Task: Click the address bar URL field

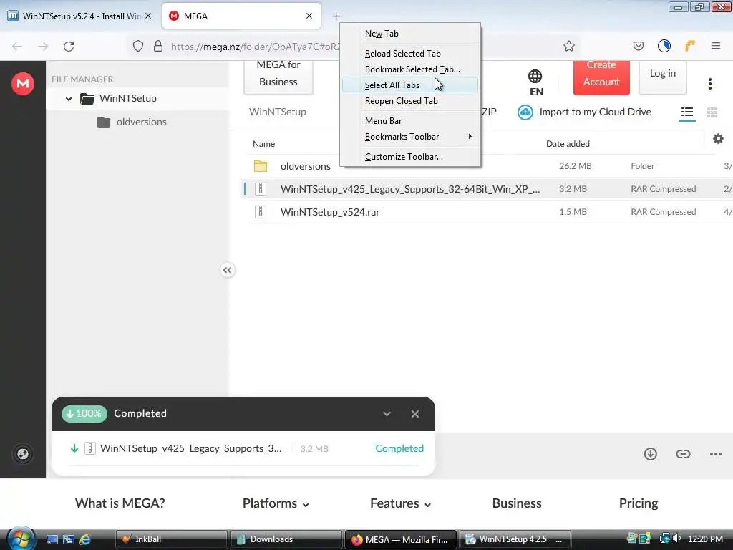Action: pyautogui.click(x=255, y=47)
